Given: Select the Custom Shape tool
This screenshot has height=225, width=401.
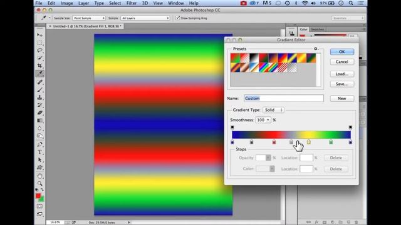Looking at the screenshot, I should tap(39, 167).
